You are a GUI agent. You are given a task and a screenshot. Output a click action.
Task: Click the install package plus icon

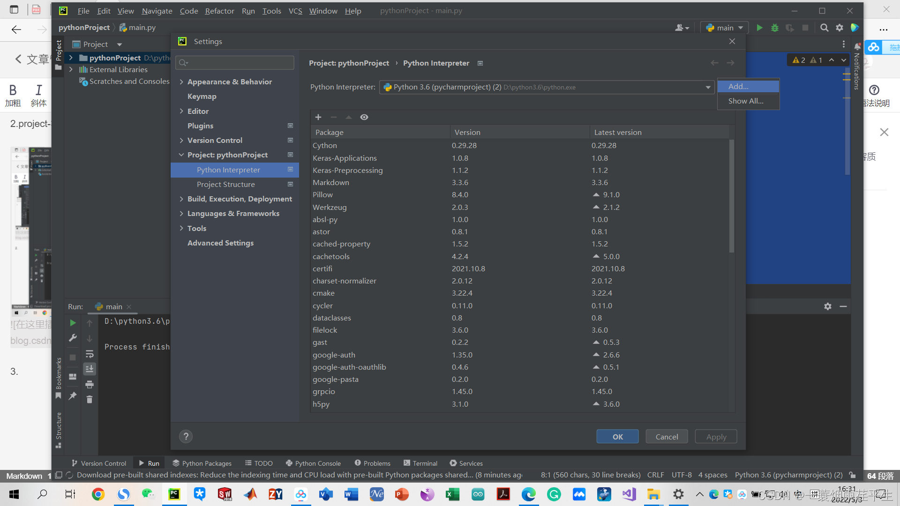click(318, 117)
